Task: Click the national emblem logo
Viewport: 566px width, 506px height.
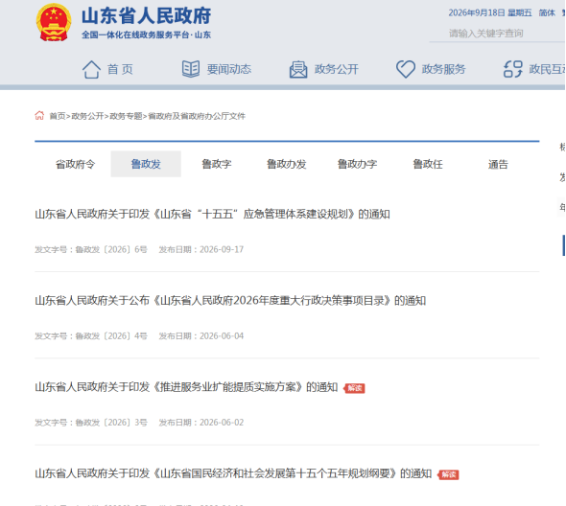Action: click(54, 22)
